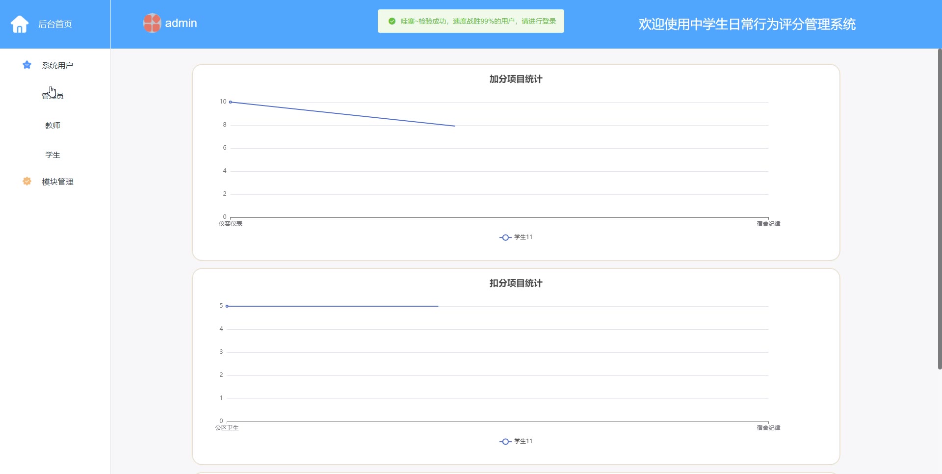Expand the 模块管理 menu
The height and width of the screenshot is (474, 942).
(x=57, y=182)
